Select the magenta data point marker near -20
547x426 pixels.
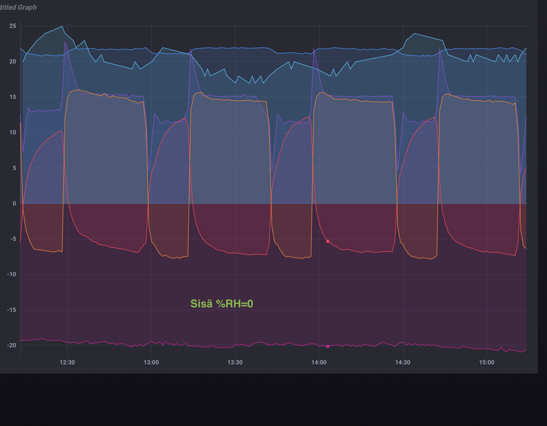[328, 346]
